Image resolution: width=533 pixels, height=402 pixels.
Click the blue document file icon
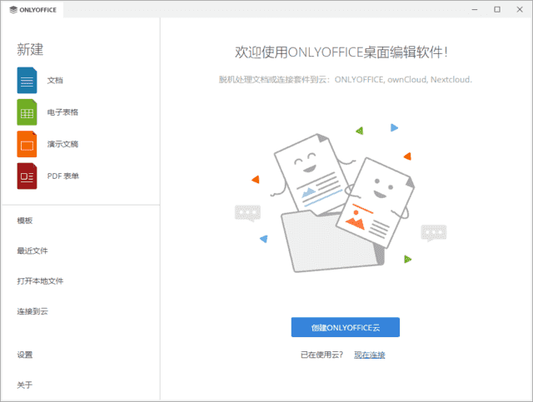tap(27, 80)
